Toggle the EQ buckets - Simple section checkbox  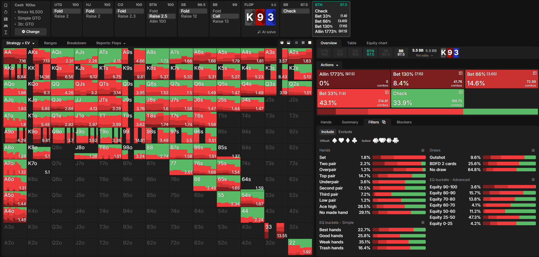coord(423,223)
